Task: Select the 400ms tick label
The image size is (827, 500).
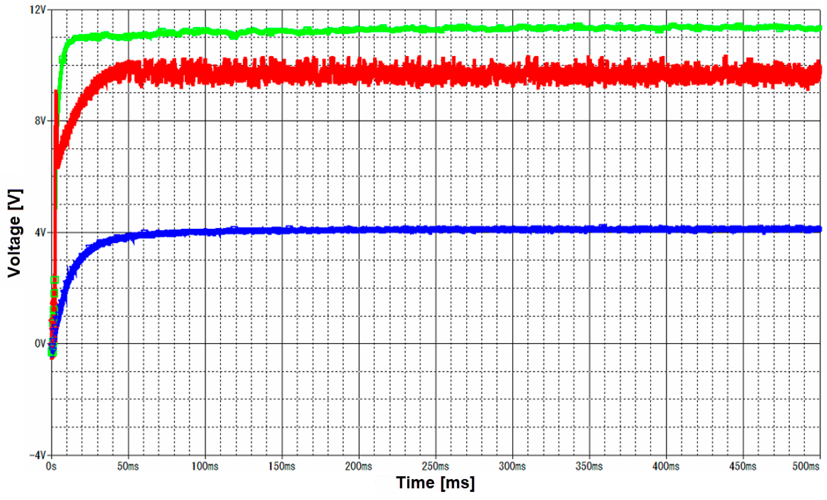Action: point(666,466)
